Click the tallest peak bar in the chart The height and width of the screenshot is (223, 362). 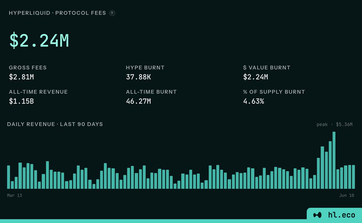click(334, 160)
